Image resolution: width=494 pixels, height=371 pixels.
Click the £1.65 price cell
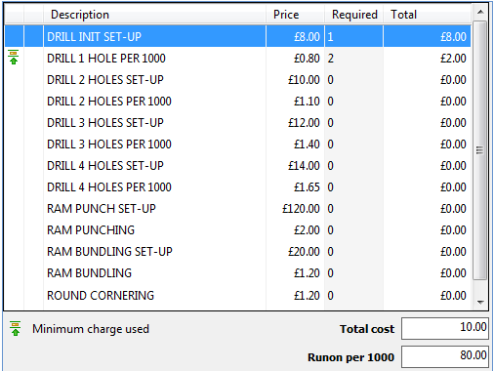point(295,187)
